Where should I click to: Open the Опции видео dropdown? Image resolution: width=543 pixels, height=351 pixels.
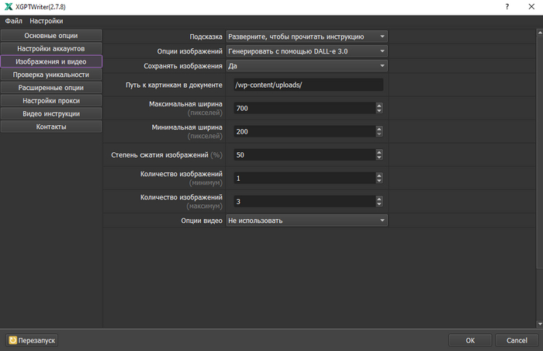(306, 221)
